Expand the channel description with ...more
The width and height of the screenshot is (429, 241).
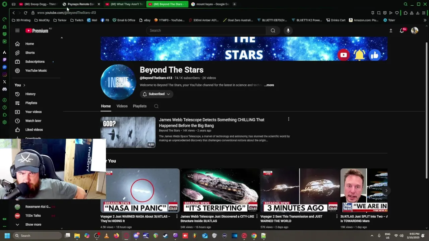(269, 85)
